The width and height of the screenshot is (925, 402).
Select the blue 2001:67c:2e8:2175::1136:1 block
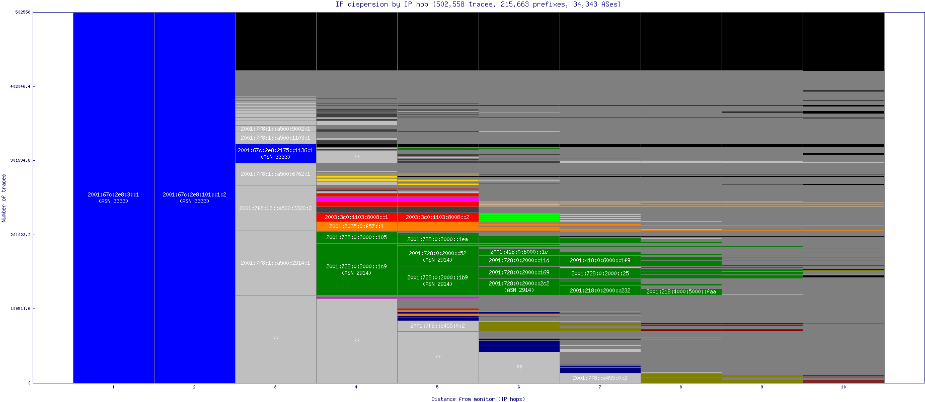pyautogui.click(x=275, y=153)
